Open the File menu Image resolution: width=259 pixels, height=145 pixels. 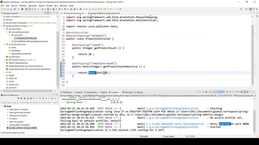pos(2,6)
